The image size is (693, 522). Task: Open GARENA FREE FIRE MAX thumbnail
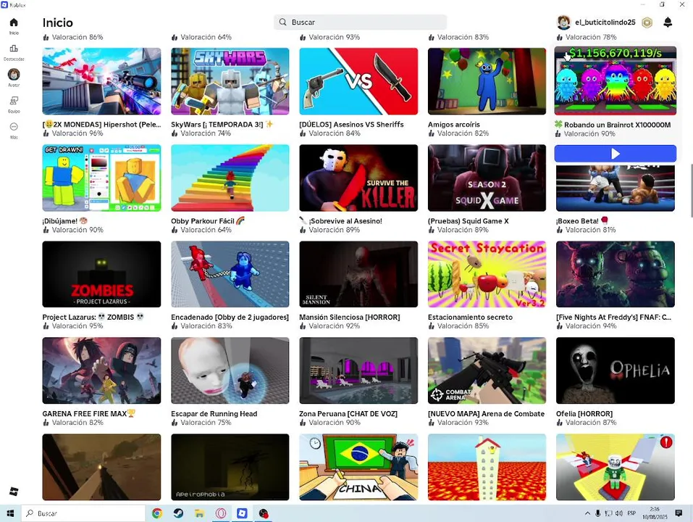pos(101,370)
